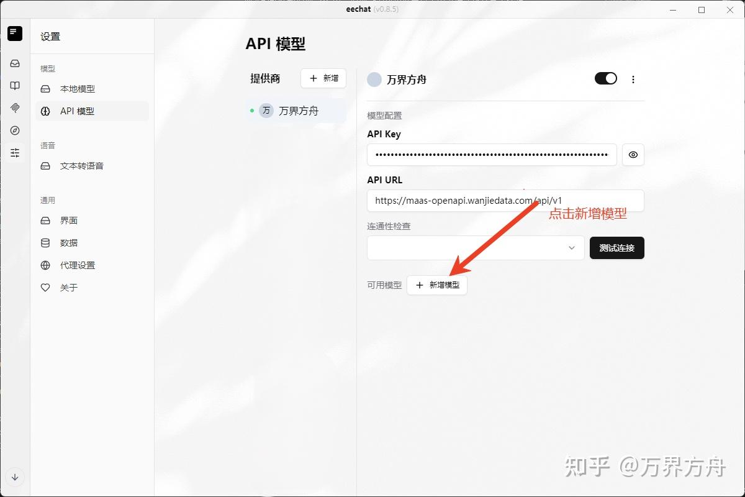Expand the 连通性检查 model dropdown
This screenshot has height=497, width=745.
pyautogui.click(x=476, y=248)
